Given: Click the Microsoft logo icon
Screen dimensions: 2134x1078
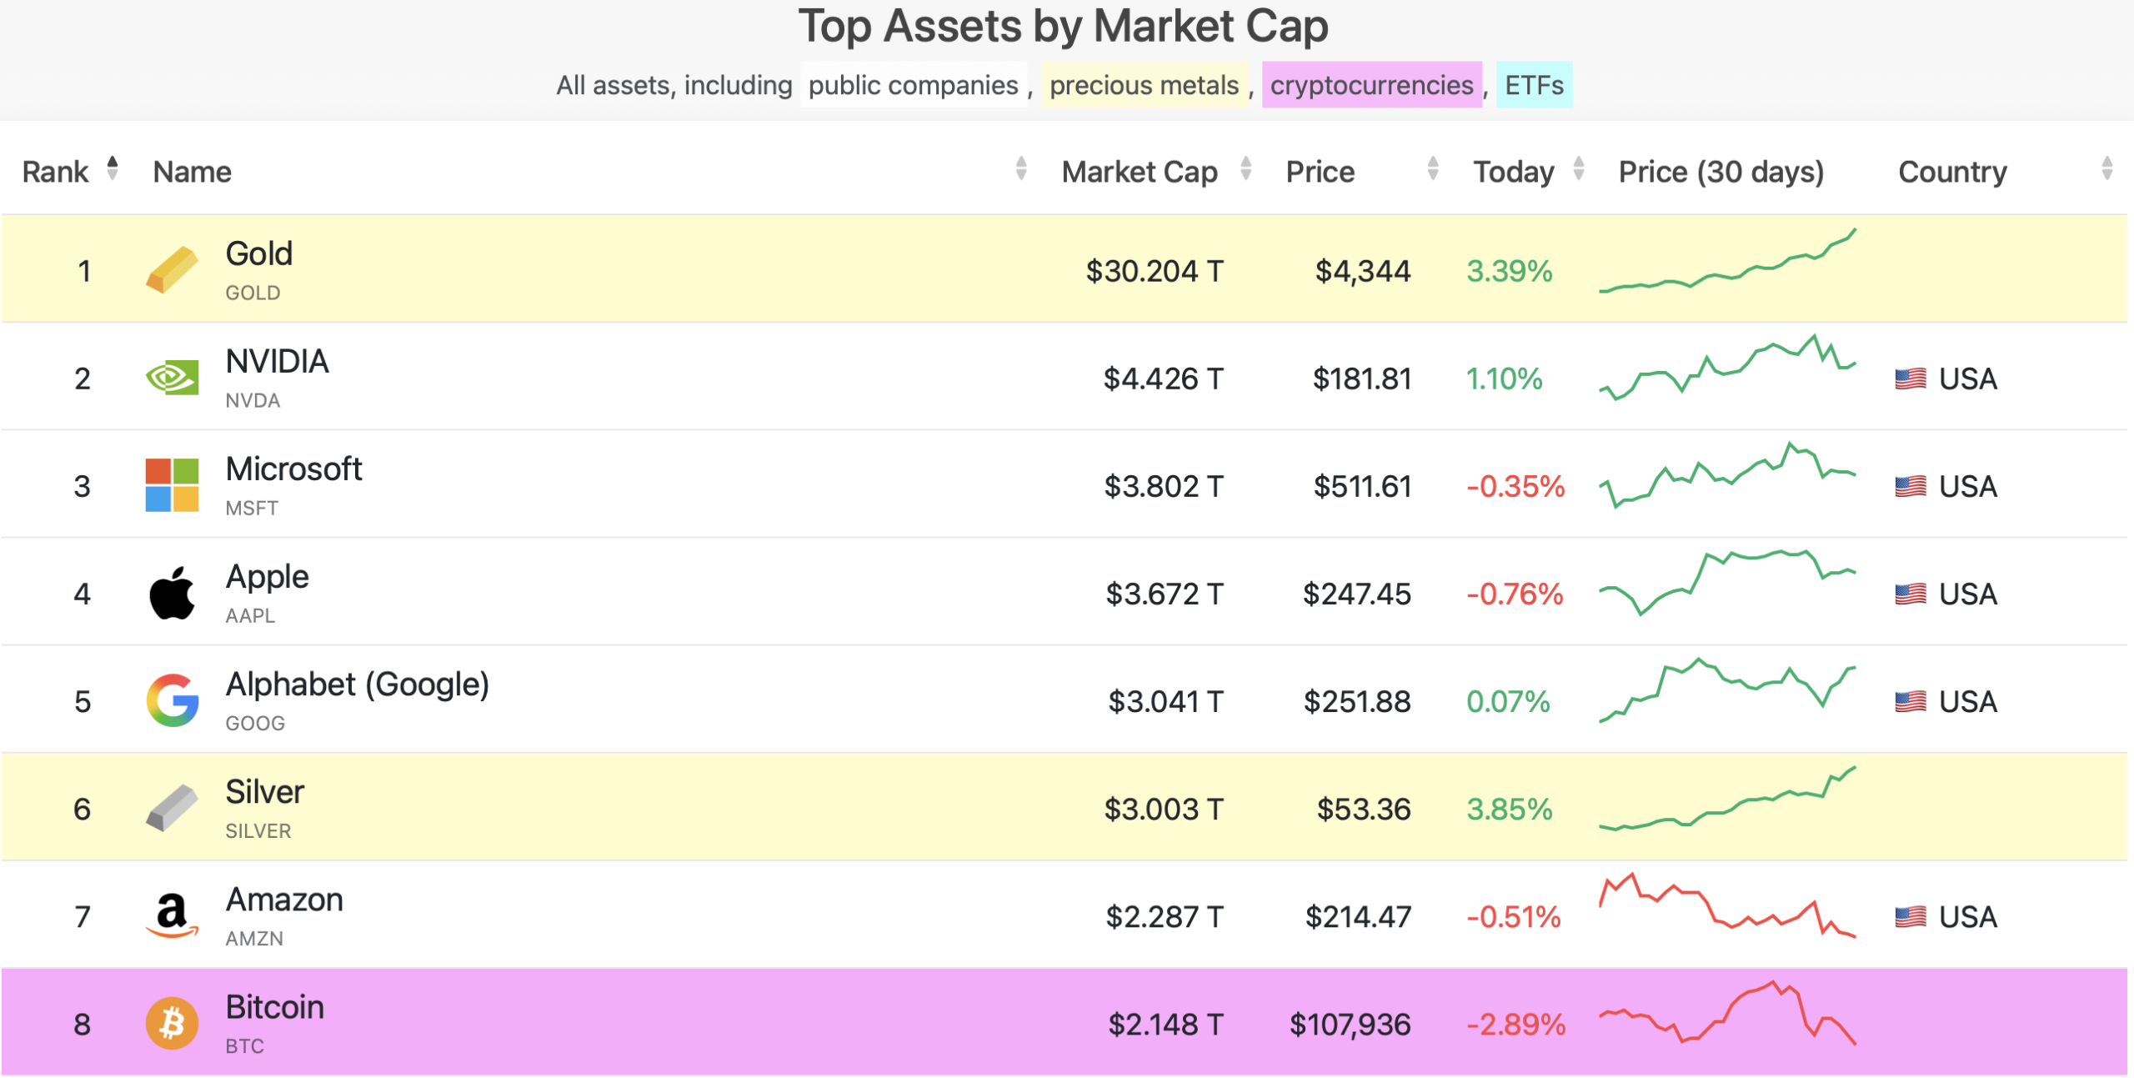Looking at the screenshot, I should [172, 485].
